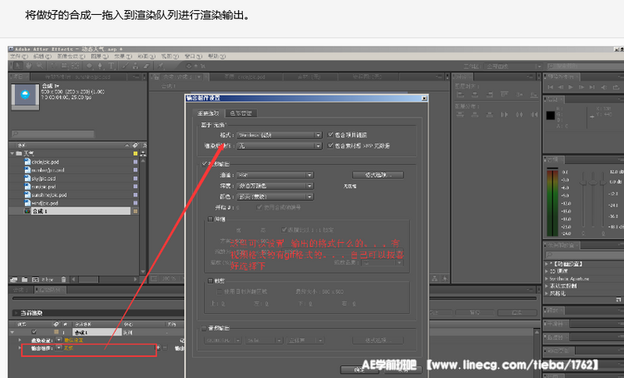Switch to the 主要选项 tab
Image resolution: width=624 pixels, height=378 pixels.
point(208,113)
